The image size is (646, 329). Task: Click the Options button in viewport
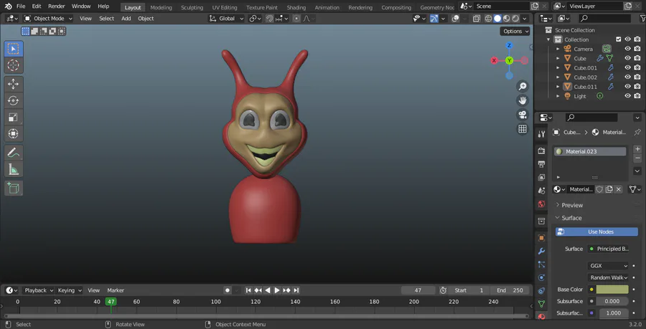514,32
